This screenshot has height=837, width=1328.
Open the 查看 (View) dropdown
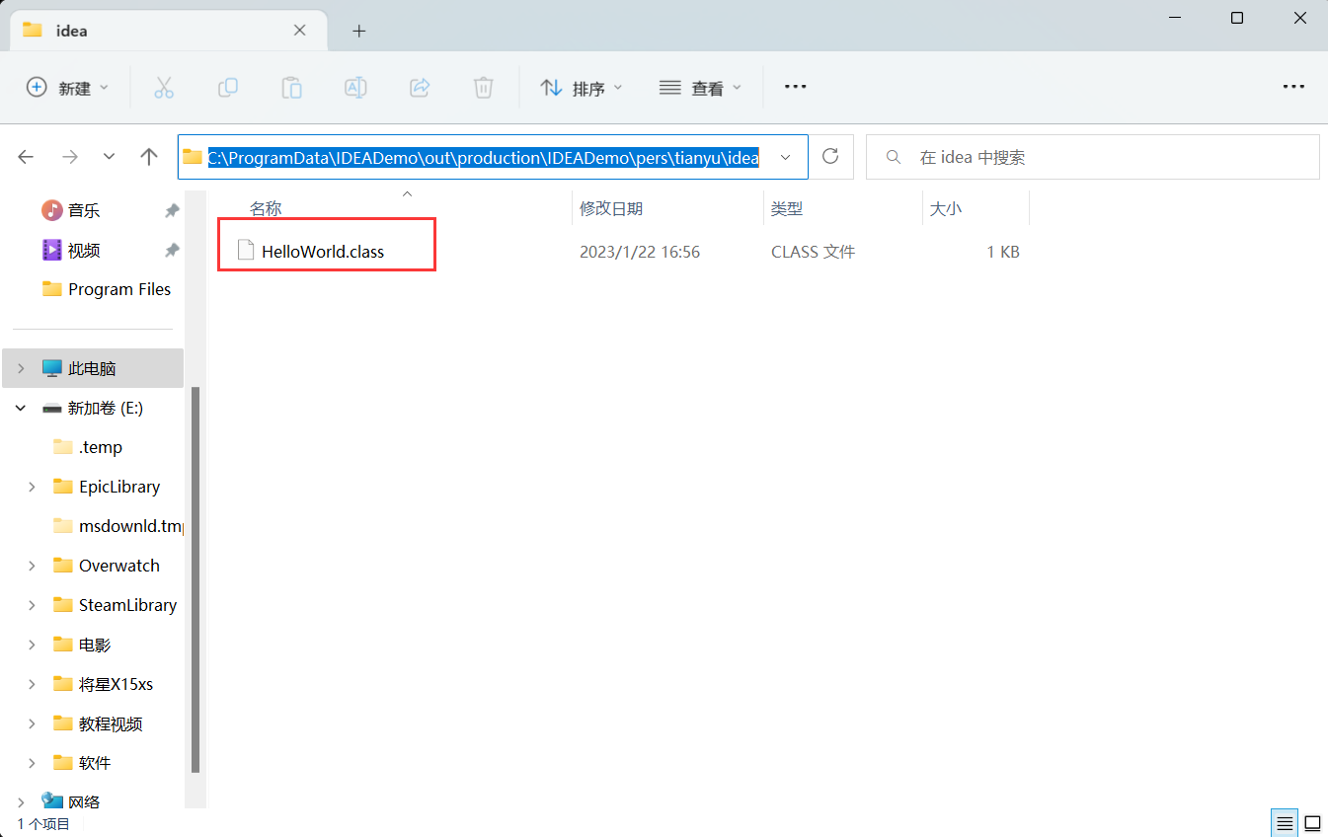pos(700,88)
